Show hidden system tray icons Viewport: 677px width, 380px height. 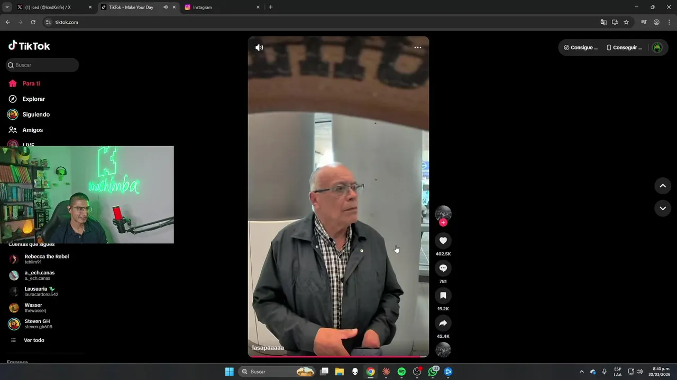click(x=582, y=372)
